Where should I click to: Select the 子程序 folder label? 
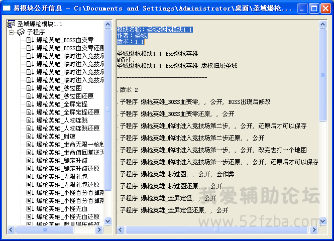click(36, 32)
